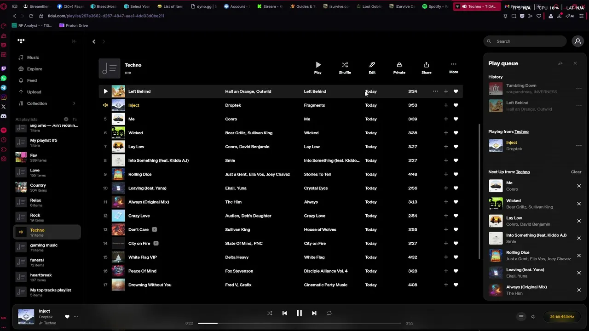Viewport: 589px width, 331px height.
Task: Remove Always (Original Mix) from queue
Action: (x=579, y=290)
